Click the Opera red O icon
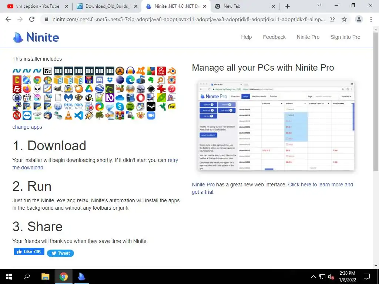Screen dimensions: 379x284 pos(141,98)
